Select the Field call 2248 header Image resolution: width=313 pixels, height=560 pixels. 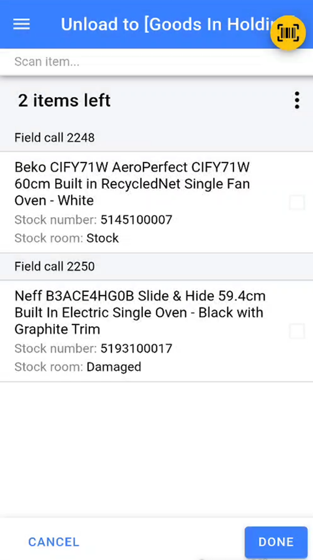[55, 137]
